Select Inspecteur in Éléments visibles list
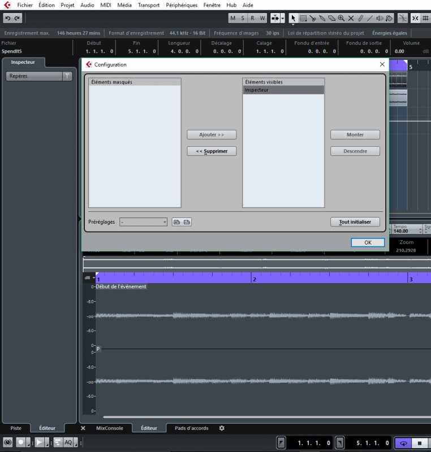431x452 pixels. (x=283, y=90)
